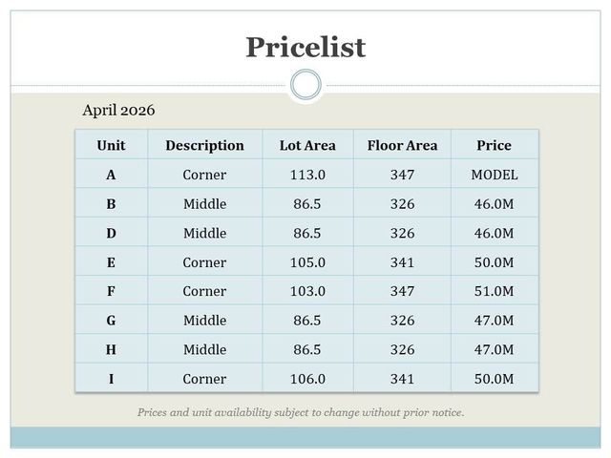Select Unit G row label
The image size is (611, 458).
[x=111, y=321]
